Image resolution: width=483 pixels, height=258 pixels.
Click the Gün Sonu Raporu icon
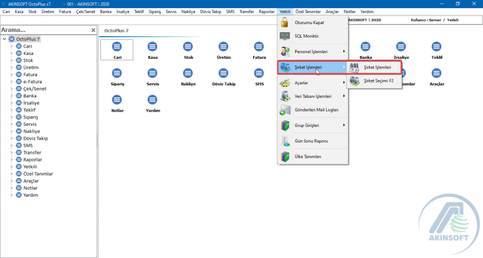284,141
